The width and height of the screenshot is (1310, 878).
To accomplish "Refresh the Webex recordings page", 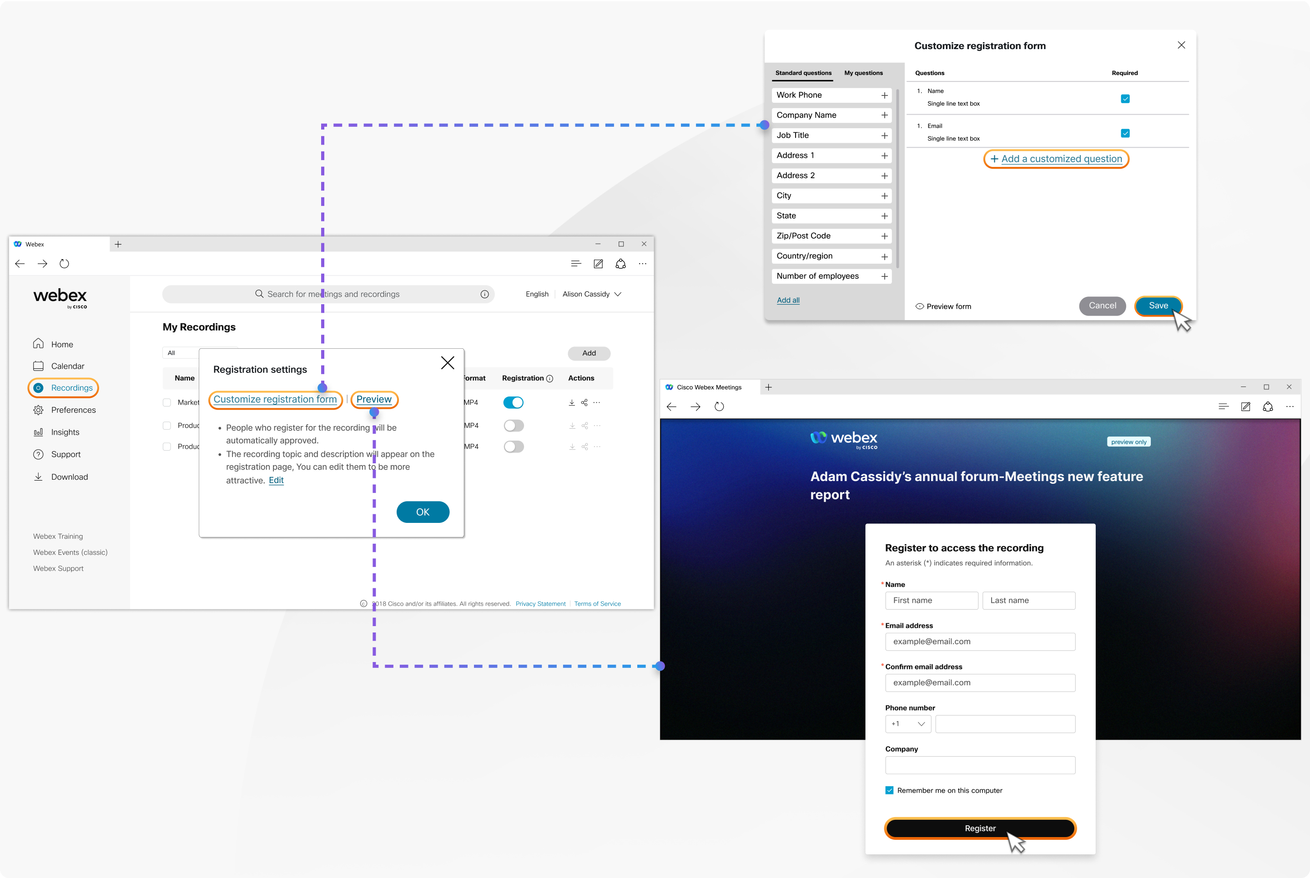I will pyautogui.click(x=65, y=263).
